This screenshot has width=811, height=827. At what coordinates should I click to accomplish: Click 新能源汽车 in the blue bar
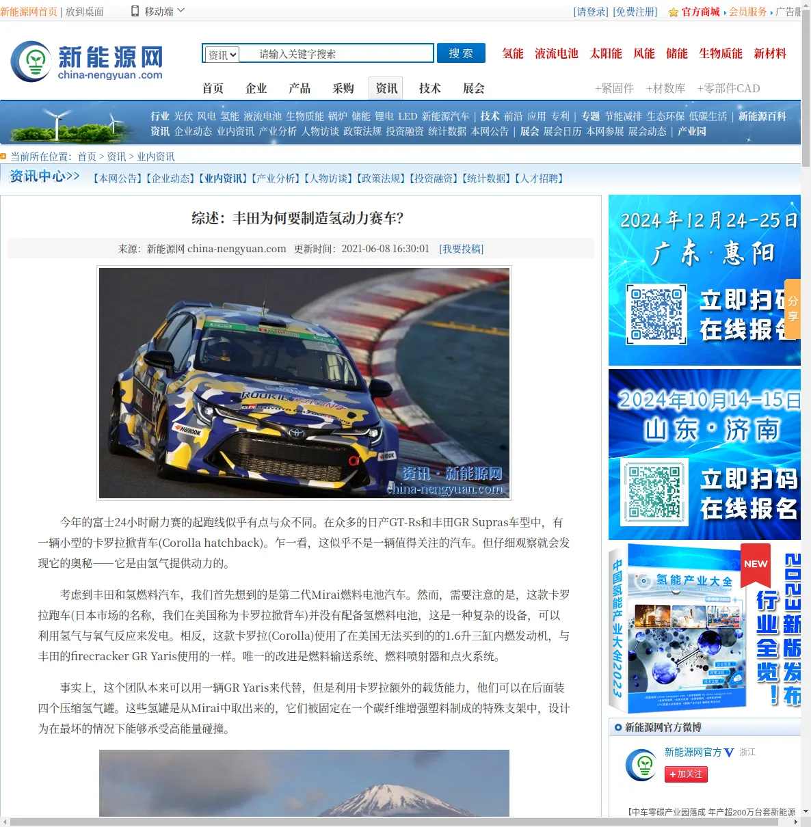coord(446,116)
